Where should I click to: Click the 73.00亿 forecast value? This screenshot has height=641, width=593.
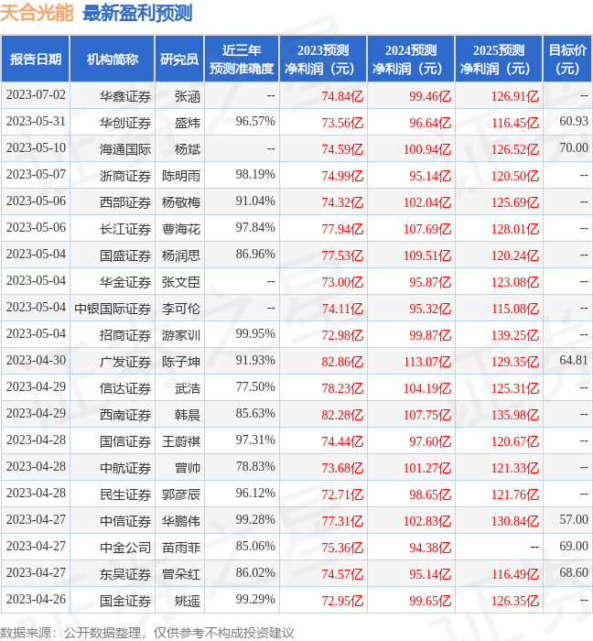342,282
